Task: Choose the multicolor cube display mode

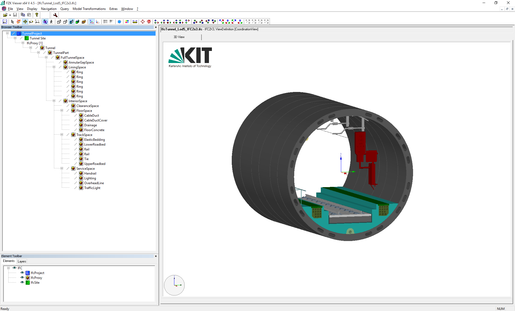Action: pos(84,22)
